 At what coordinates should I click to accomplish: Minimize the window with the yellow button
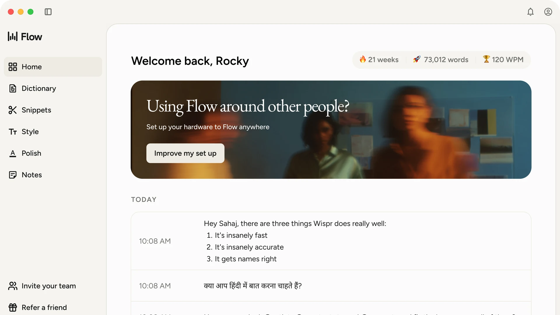coord(21,12)
